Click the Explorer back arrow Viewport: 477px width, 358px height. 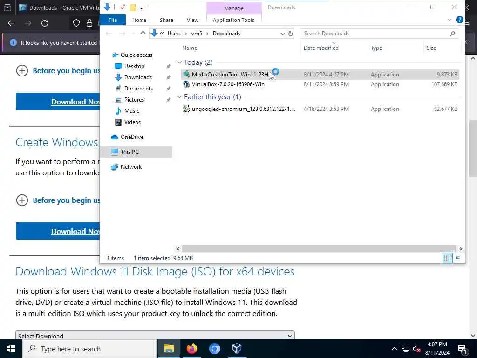click(109, 34)
